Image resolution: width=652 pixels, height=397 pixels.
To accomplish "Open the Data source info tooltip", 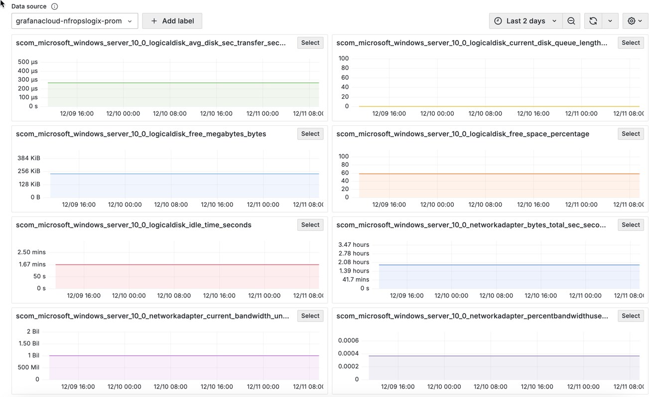I will click(x=54, y=6).
